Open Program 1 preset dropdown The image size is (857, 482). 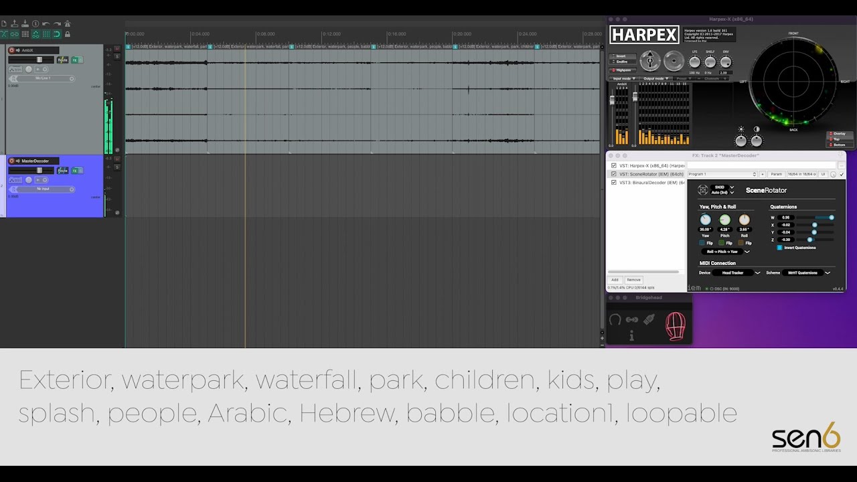[x=722, y=174]
